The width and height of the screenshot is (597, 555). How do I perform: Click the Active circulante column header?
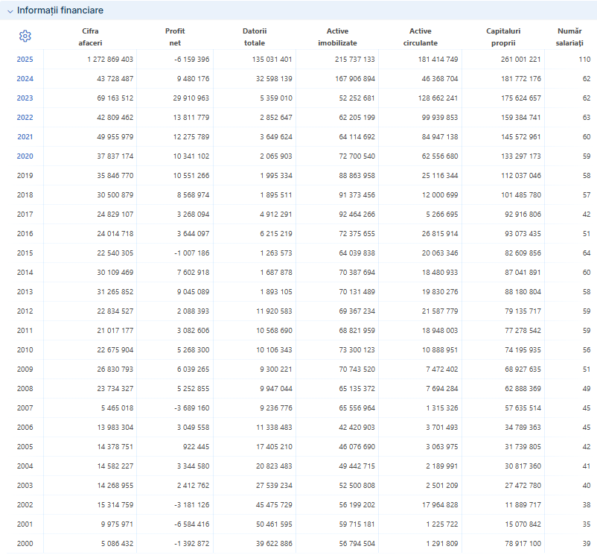(421, 37)
